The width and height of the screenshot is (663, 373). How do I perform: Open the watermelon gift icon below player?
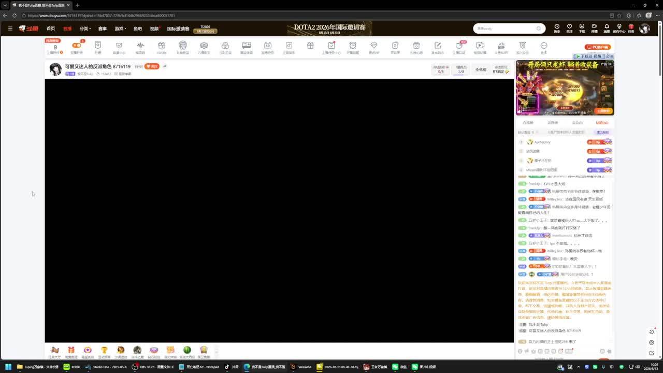coord(187,350)
